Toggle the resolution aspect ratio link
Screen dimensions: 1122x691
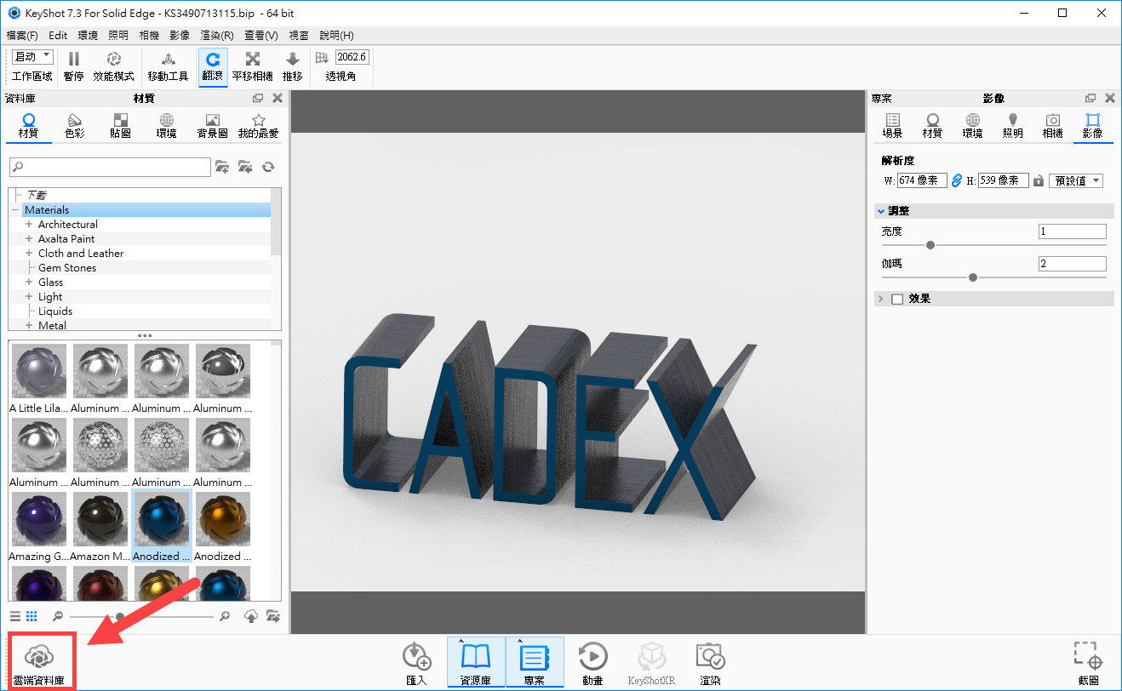[956, 180]
